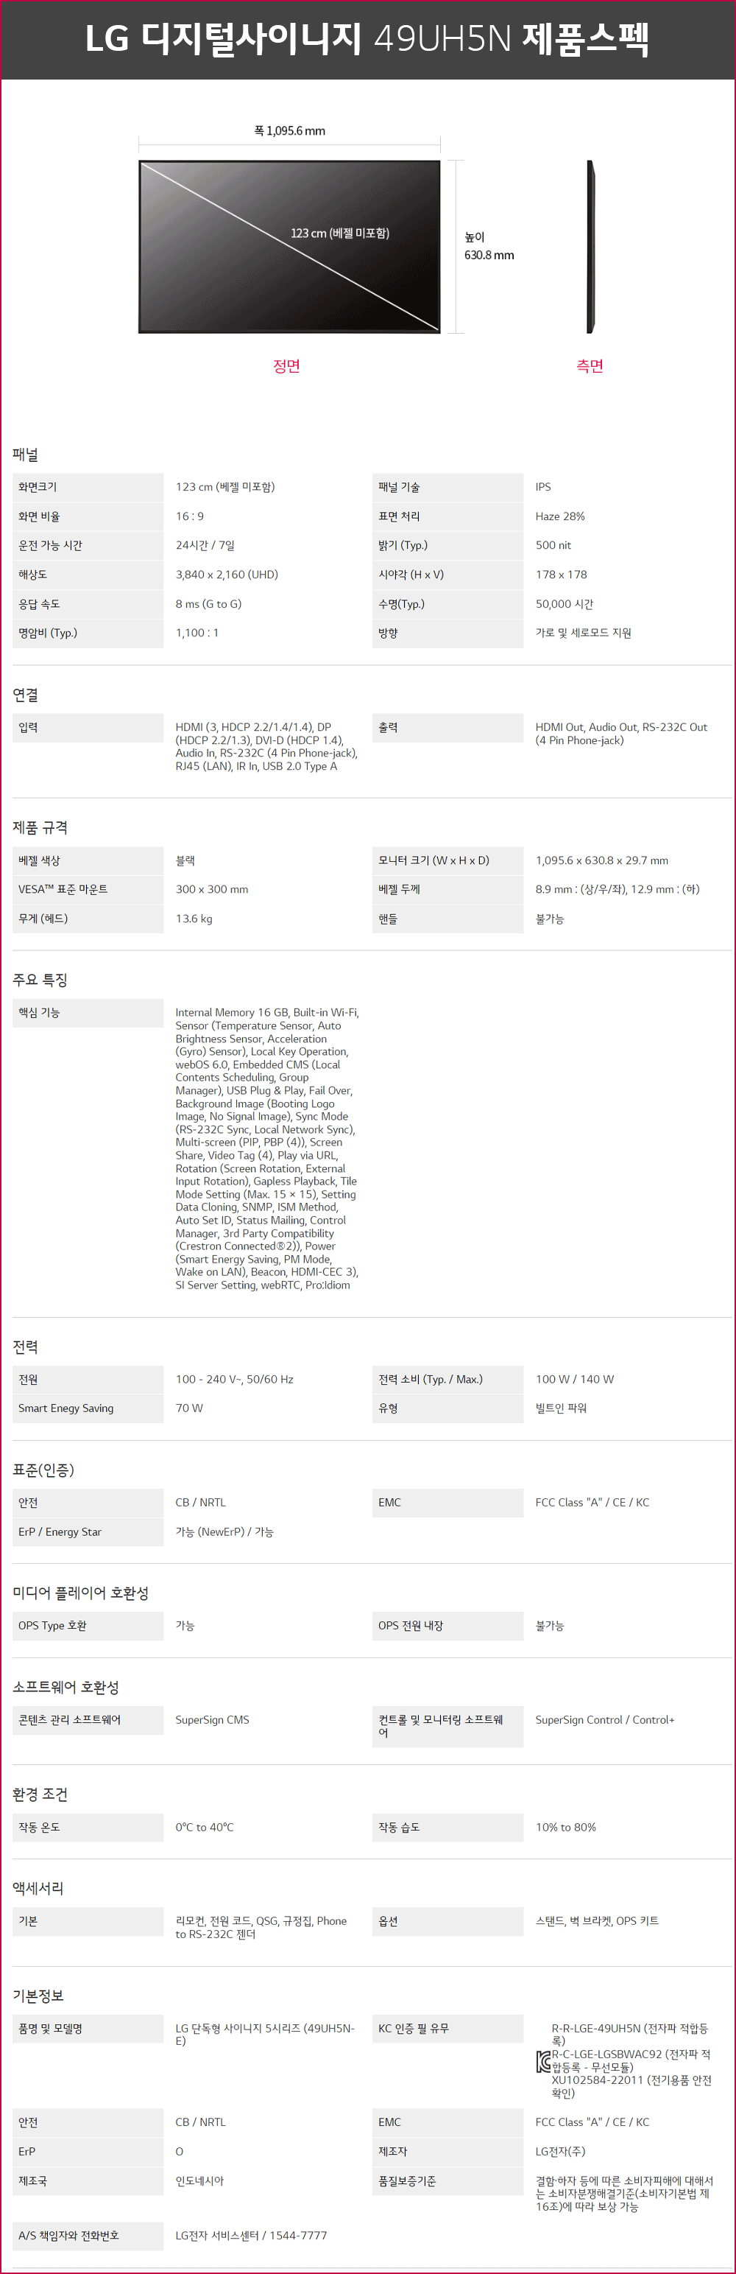Click the 측면 label under side image
This screenshot has width=736, height=2274.
590,365
